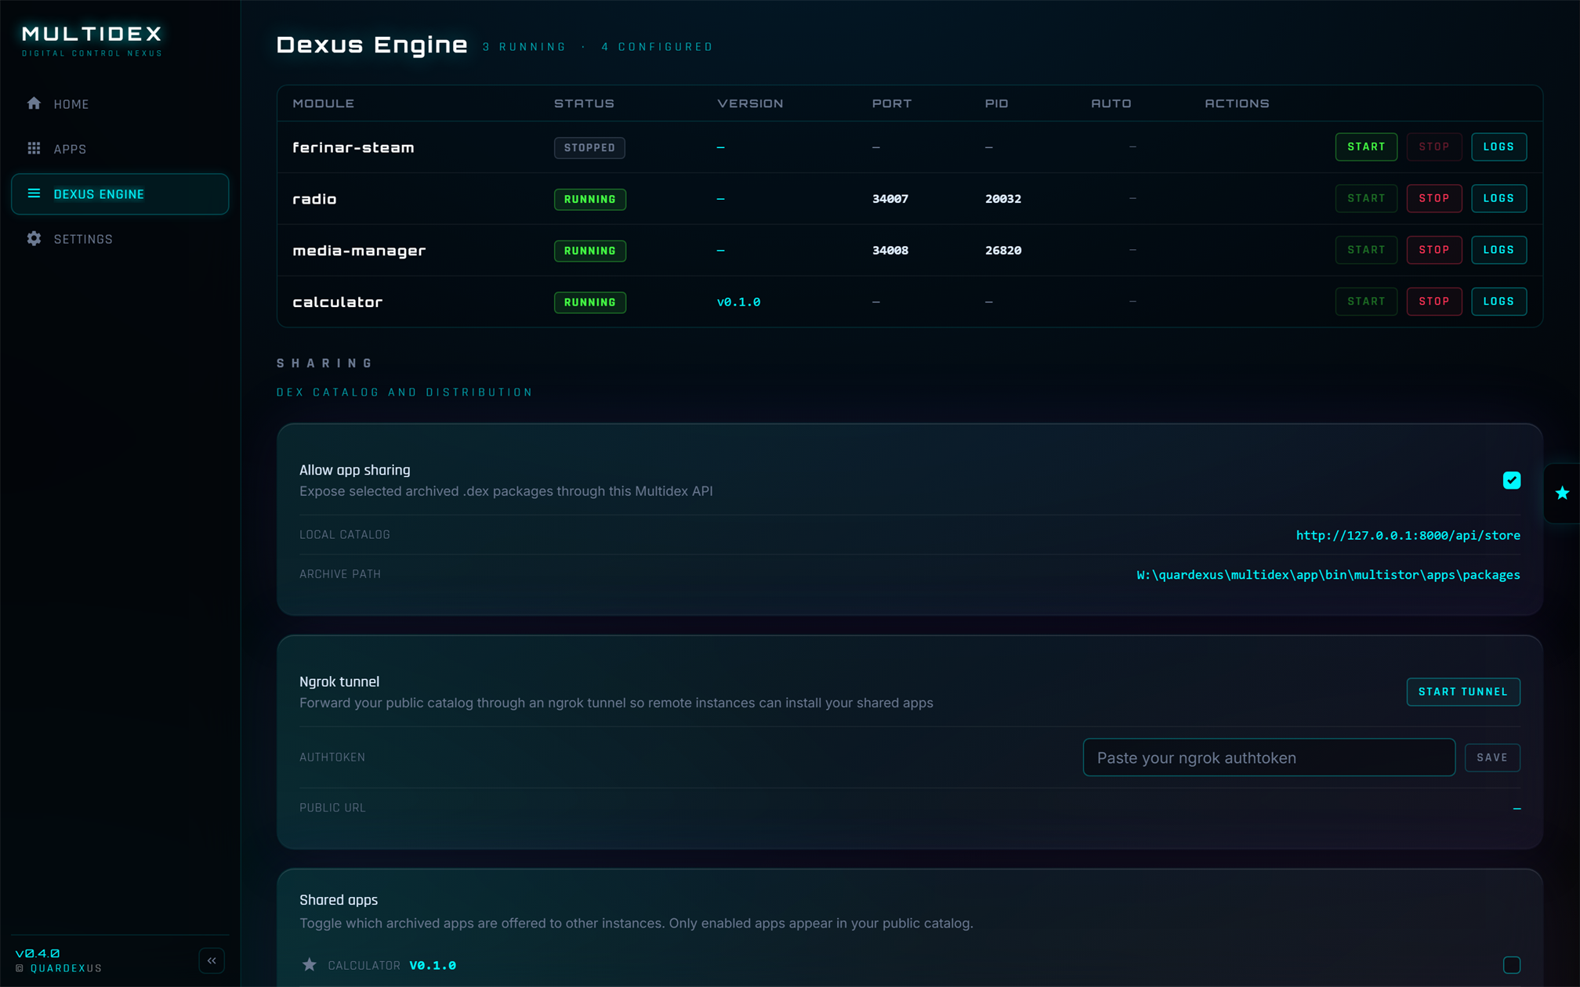The width and height of the screenshot is (1580, 987).
Task: View logs for the radio module
Action: (1498, 199)
